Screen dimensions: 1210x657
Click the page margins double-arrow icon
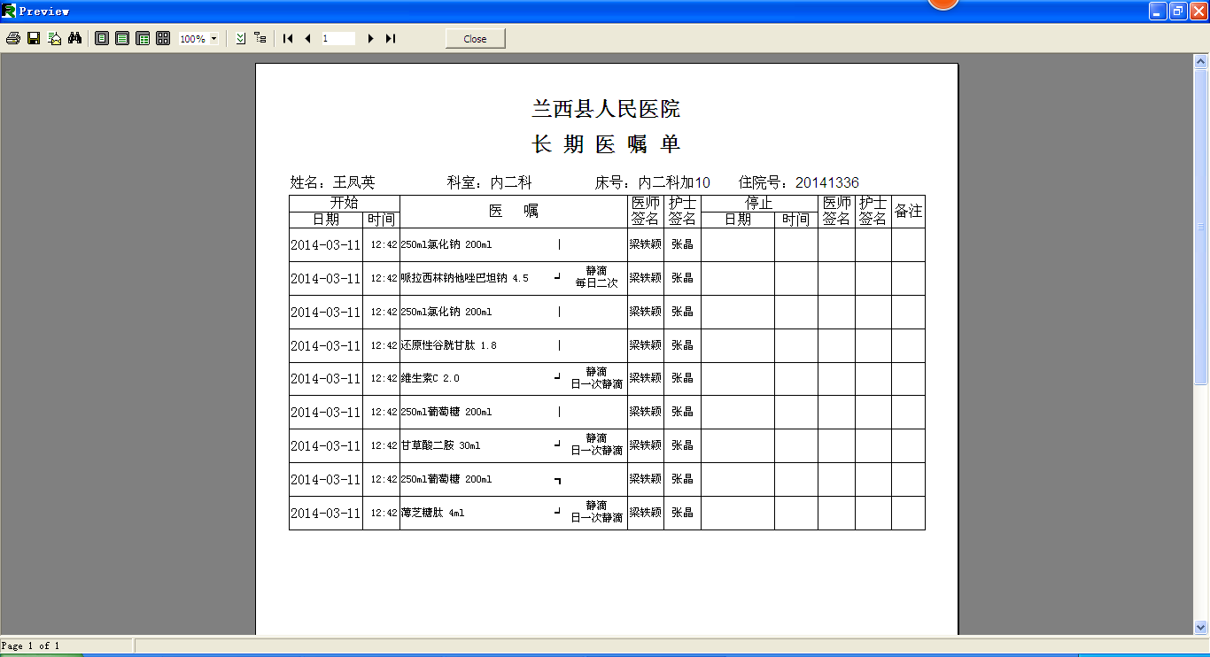[x=240, y=39]
